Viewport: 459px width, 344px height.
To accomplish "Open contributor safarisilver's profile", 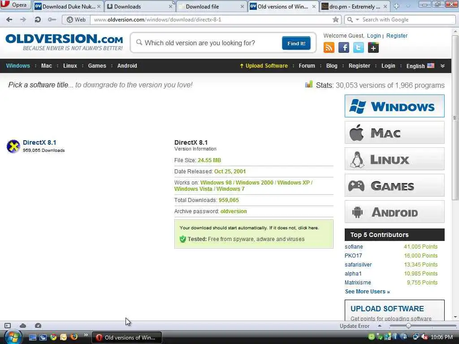I will tap(358, 265).
